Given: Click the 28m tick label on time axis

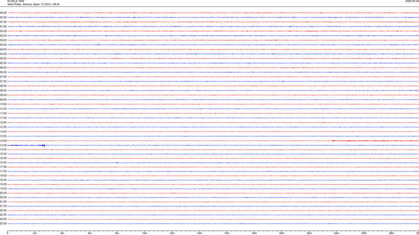Looking at the screenshot, I should pyautogui.click(x=392, y=233).
